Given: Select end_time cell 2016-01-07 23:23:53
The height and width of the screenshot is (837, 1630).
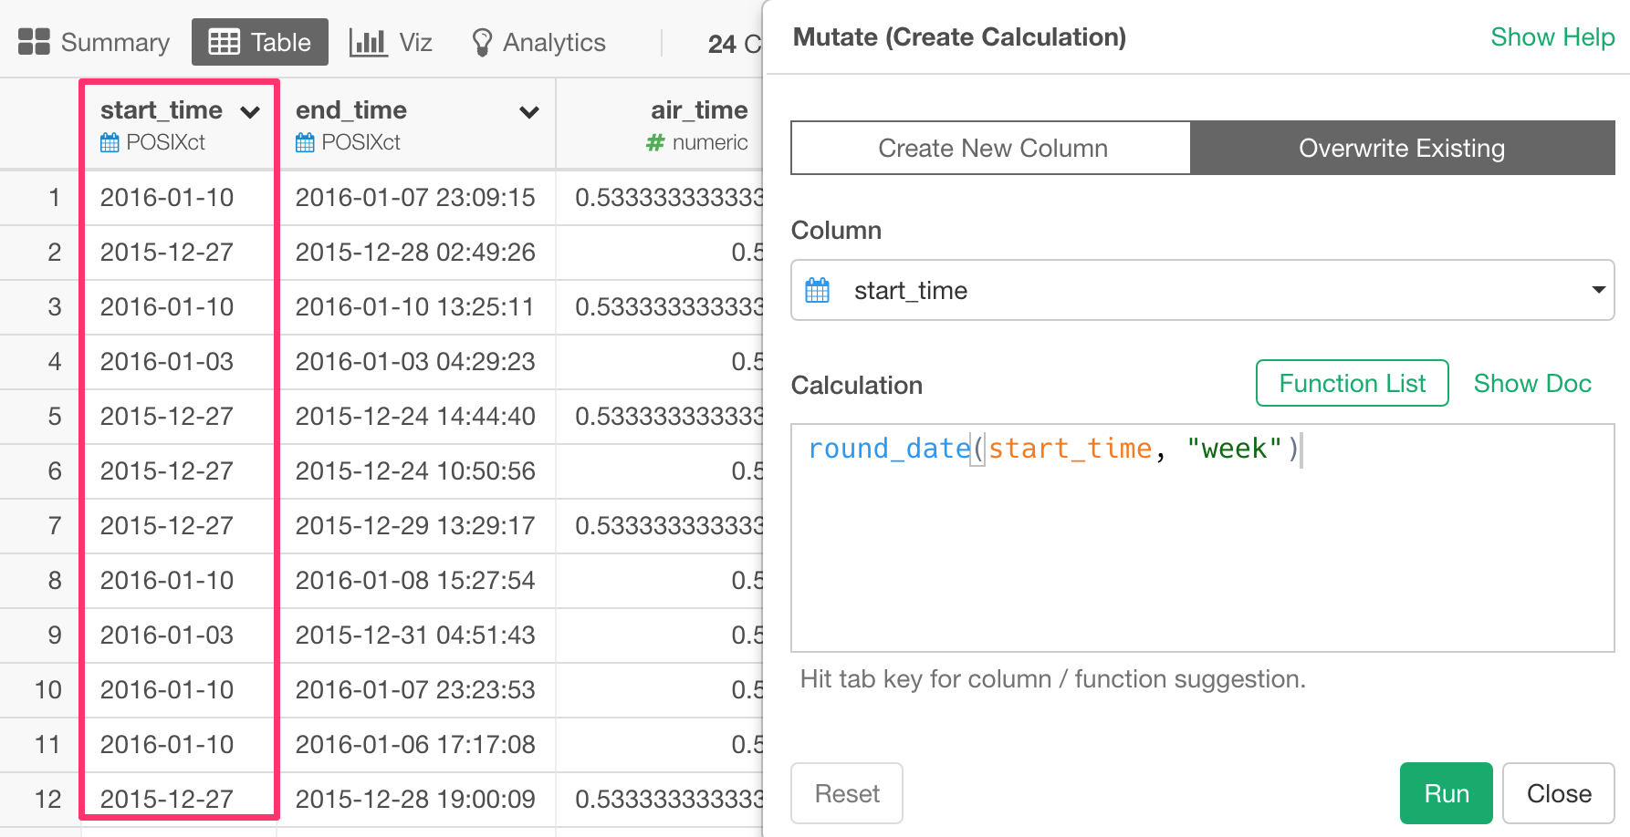Looking at the screenshot, I should point(415,689).
